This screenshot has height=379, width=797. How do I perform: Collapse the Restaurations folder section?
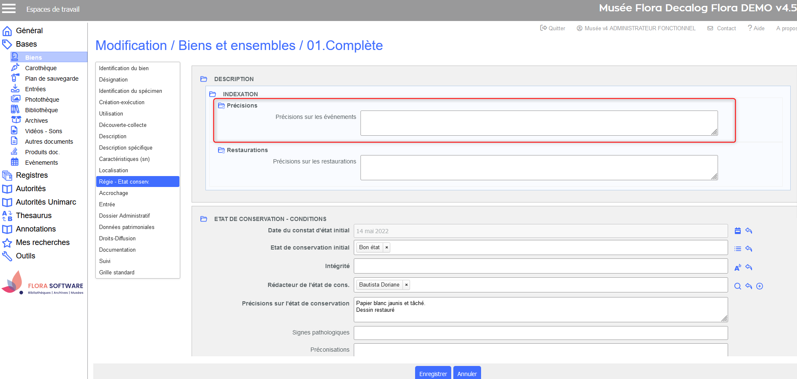tap(221, 150)
